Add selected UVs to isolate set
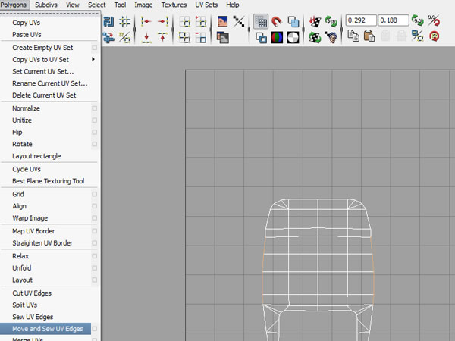 [200, 22]
